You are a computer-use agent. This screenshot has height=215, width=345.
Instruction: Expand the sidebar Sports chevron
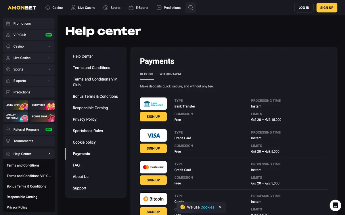click(49, 69)
